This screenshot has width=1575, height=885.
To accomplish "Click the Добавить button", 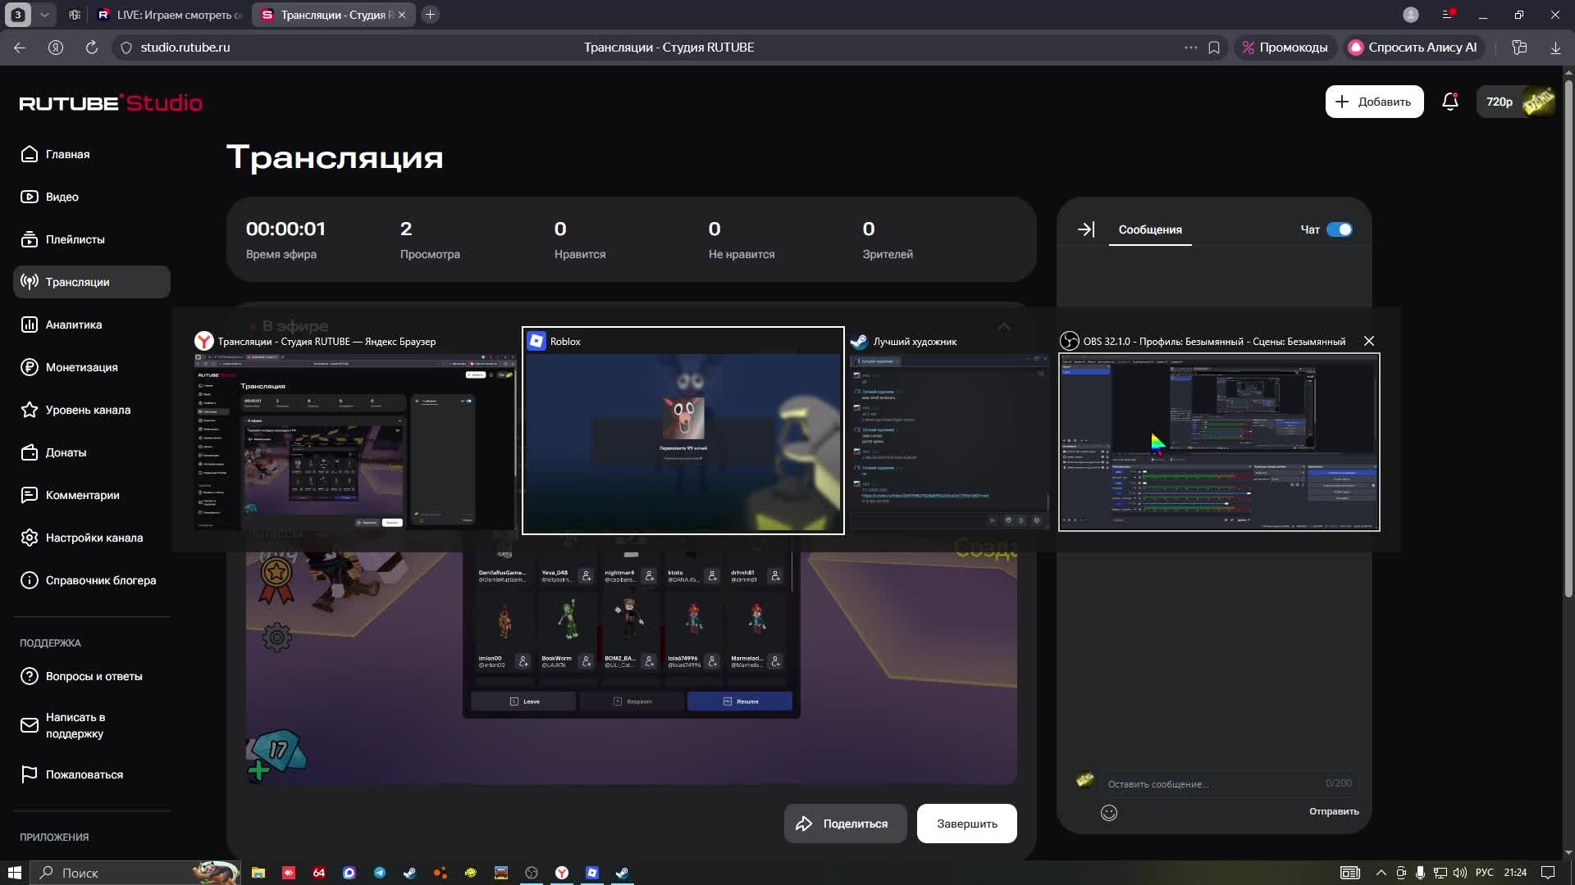I will (1374, 102).
